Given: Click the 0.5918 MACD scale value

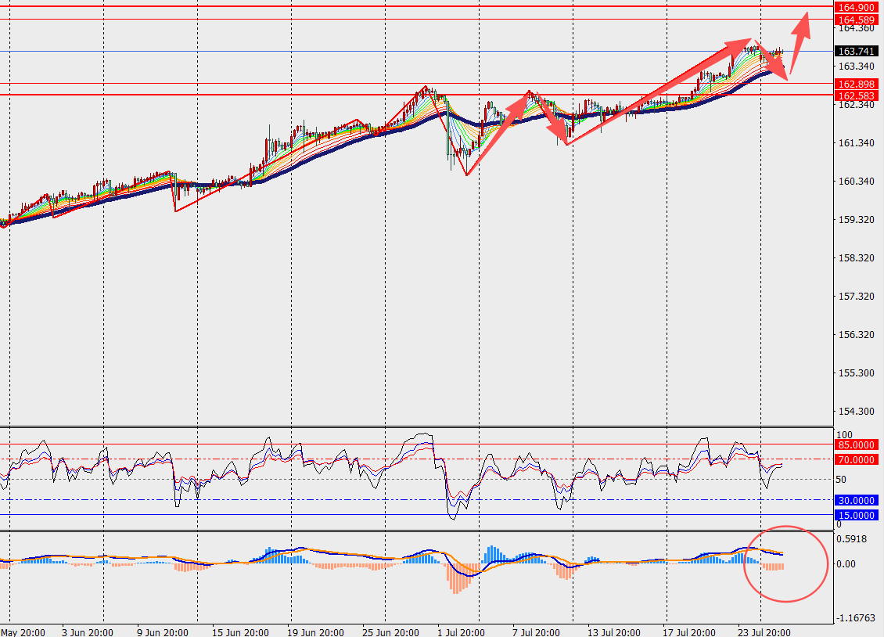Looking at the screenshot, I should (852, 539).
